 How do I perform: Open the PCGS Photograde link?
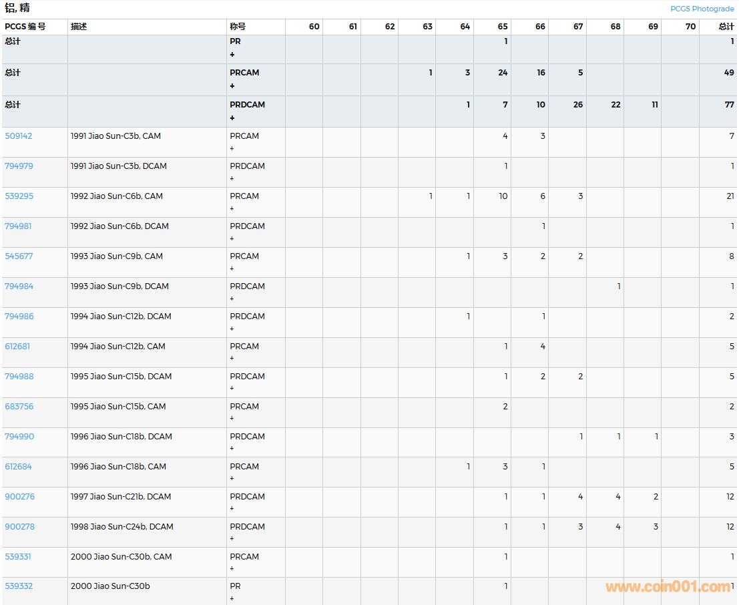(702, 9)
